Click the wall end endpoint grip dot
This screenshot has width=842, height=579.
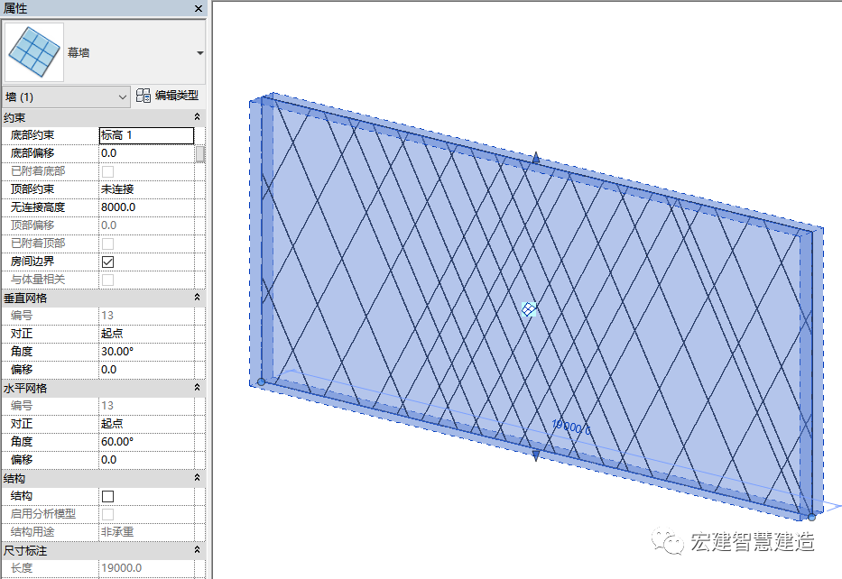811,518
